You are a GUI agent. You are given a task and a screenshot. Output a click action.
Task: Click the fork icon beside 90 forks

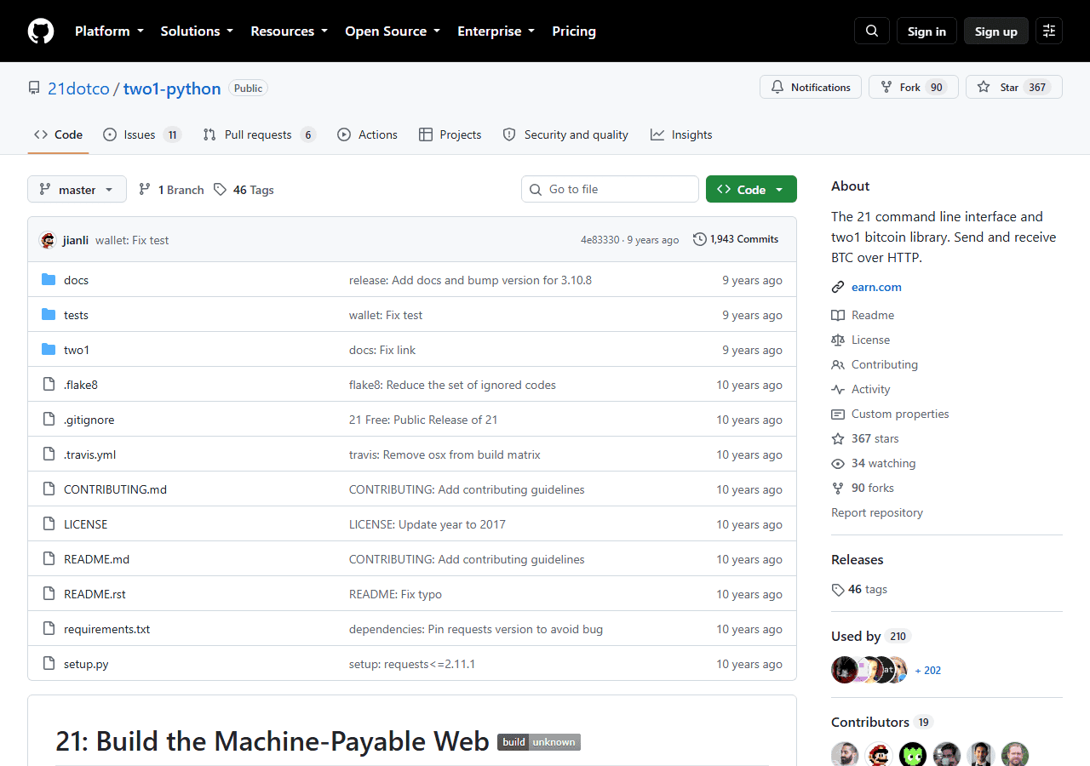coord(838,488)
